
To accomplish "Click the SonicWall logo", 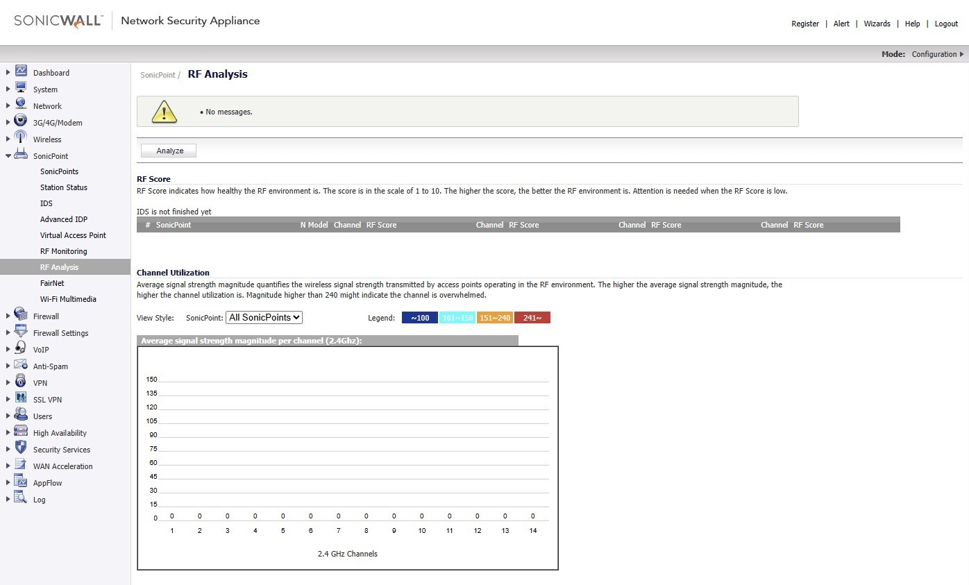I will pyautogui.click(x=58, y=21).
